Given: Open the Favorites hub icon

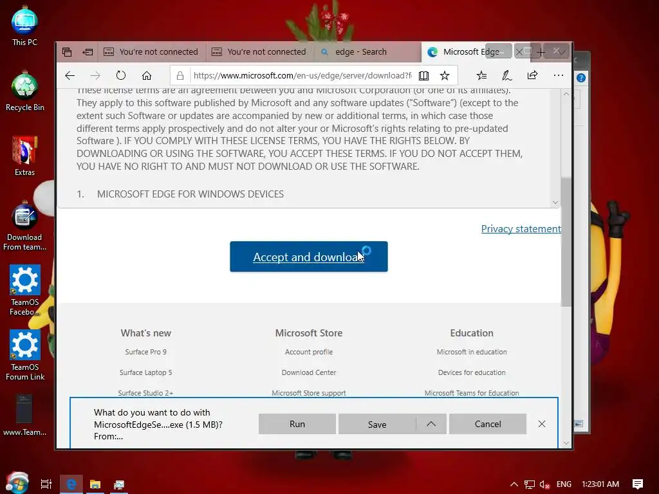Looking at the screenshot, I should (x=481, y=76).
